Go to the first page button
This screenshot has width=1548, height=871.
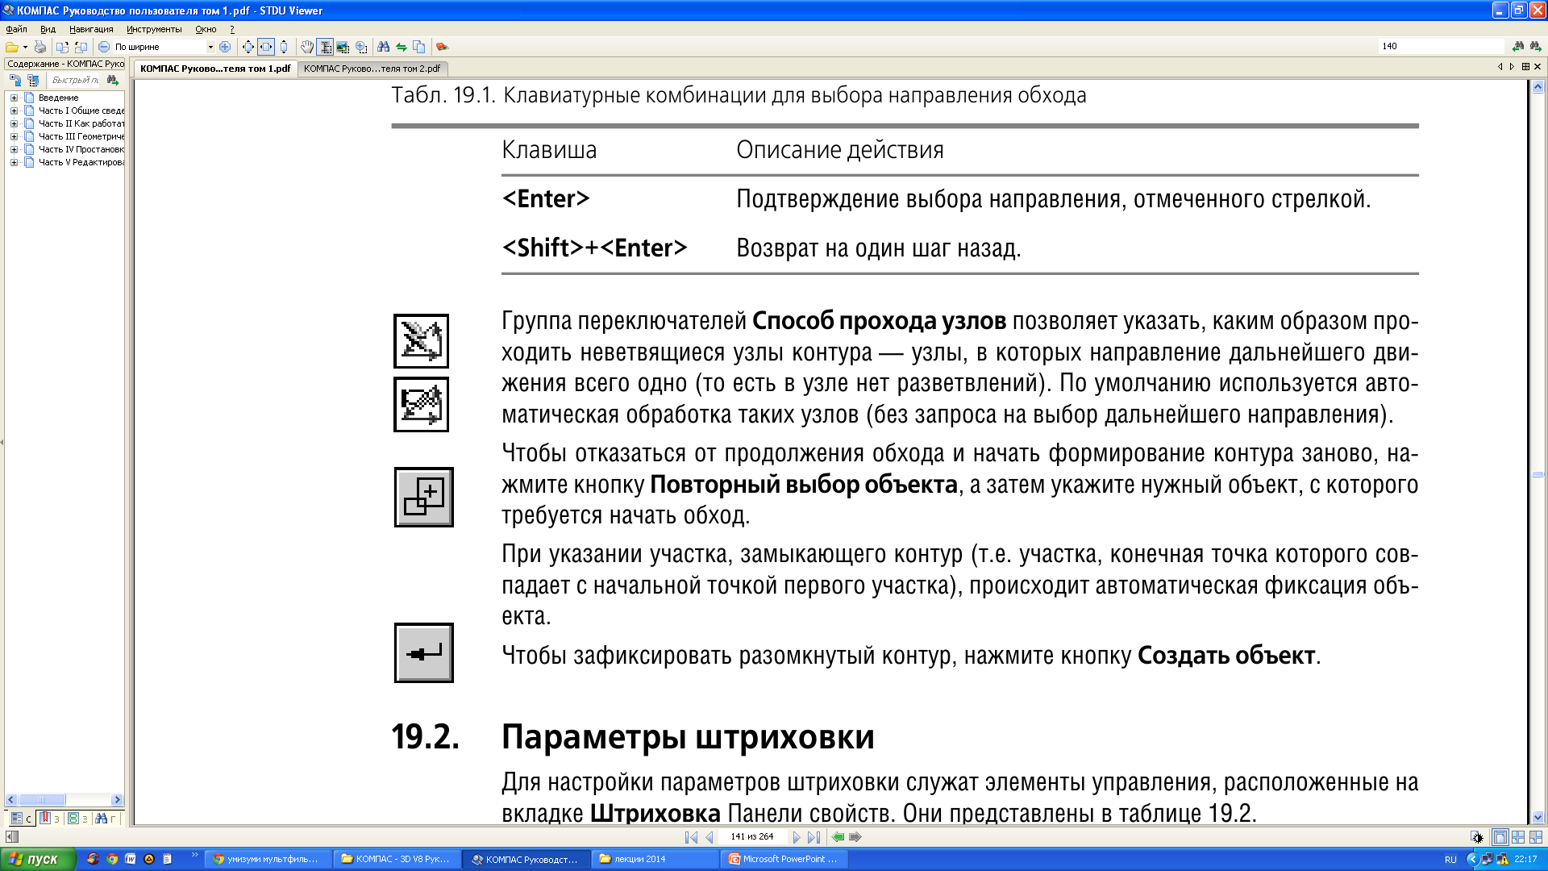[691, 837]
